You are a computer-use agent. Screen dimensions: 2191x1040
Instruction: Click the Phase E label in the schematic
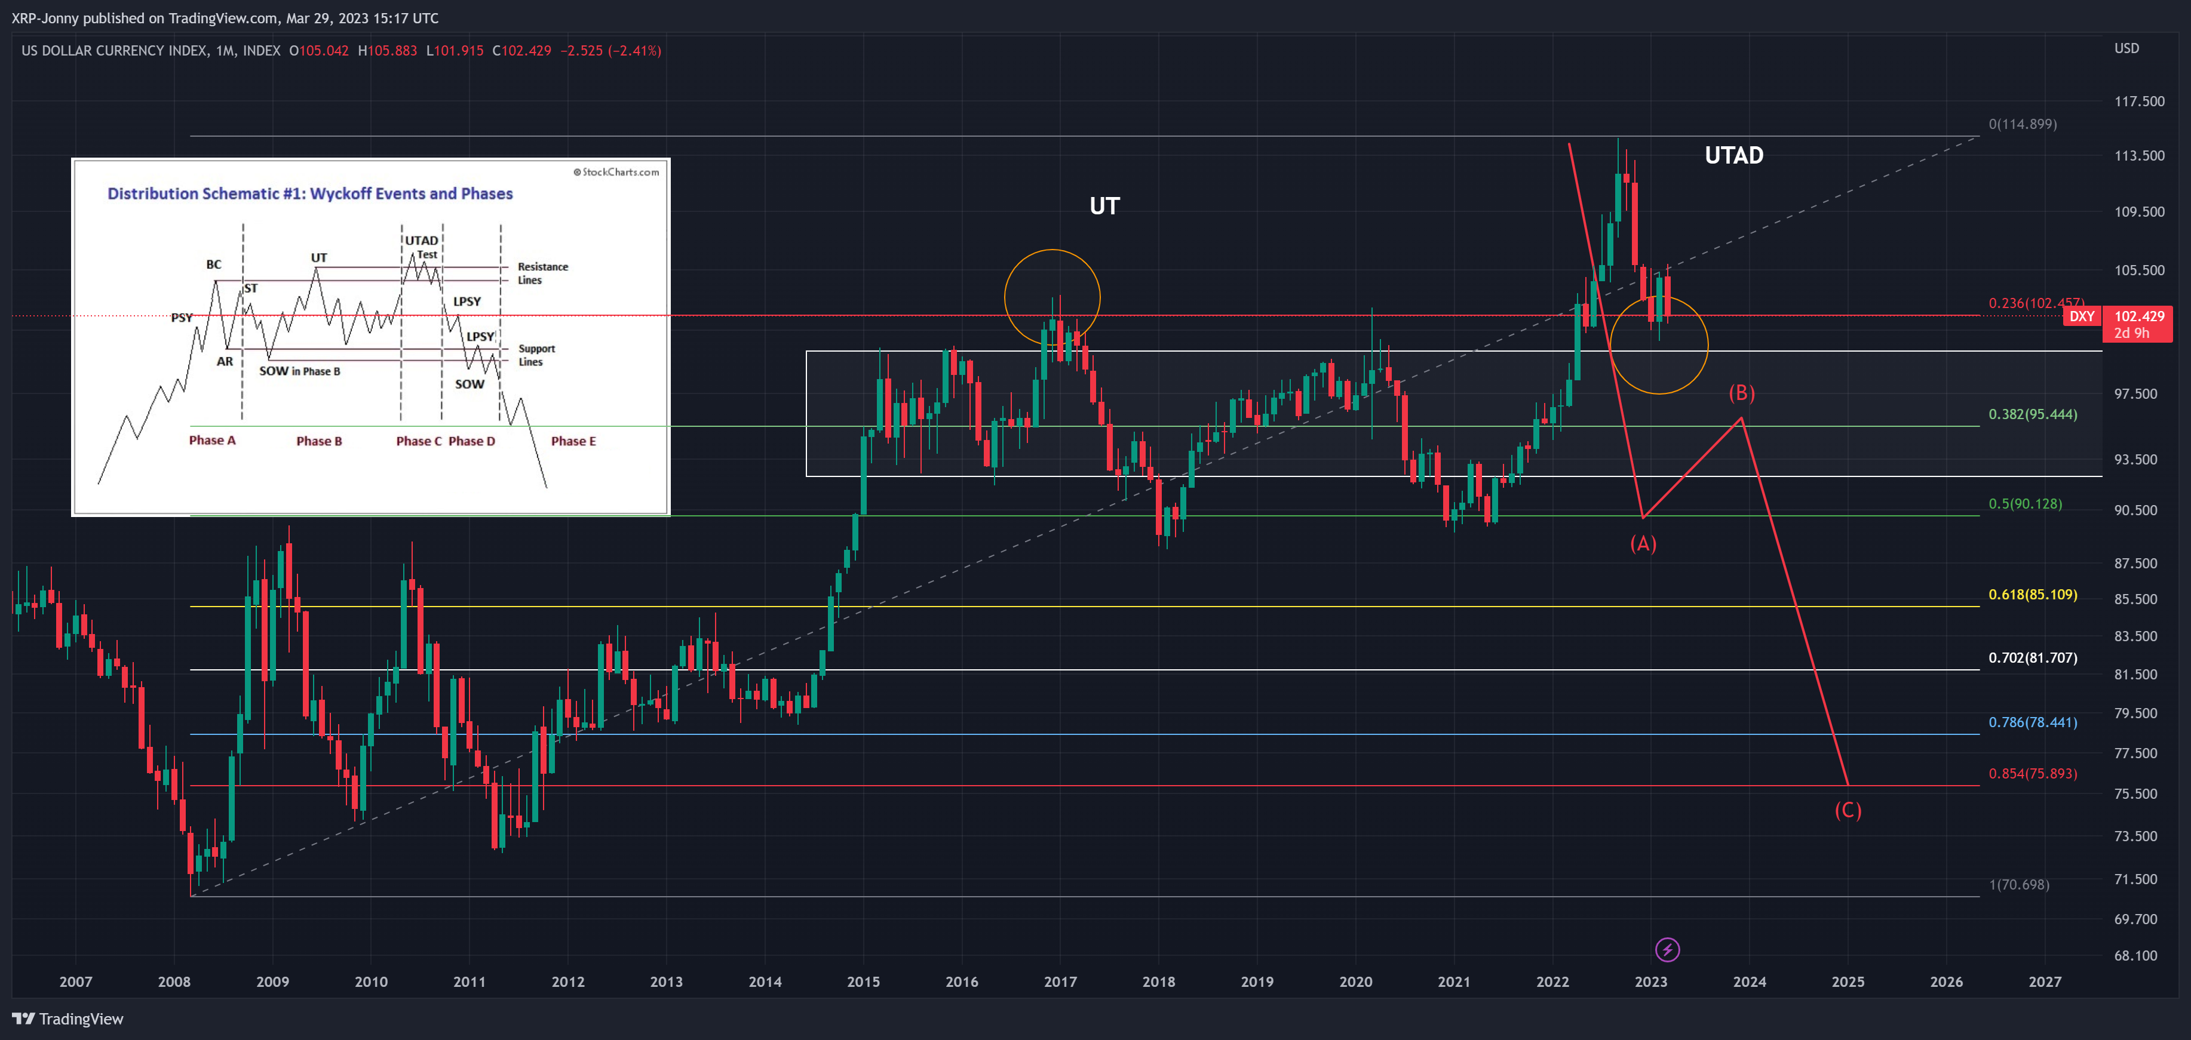(573, 441)
